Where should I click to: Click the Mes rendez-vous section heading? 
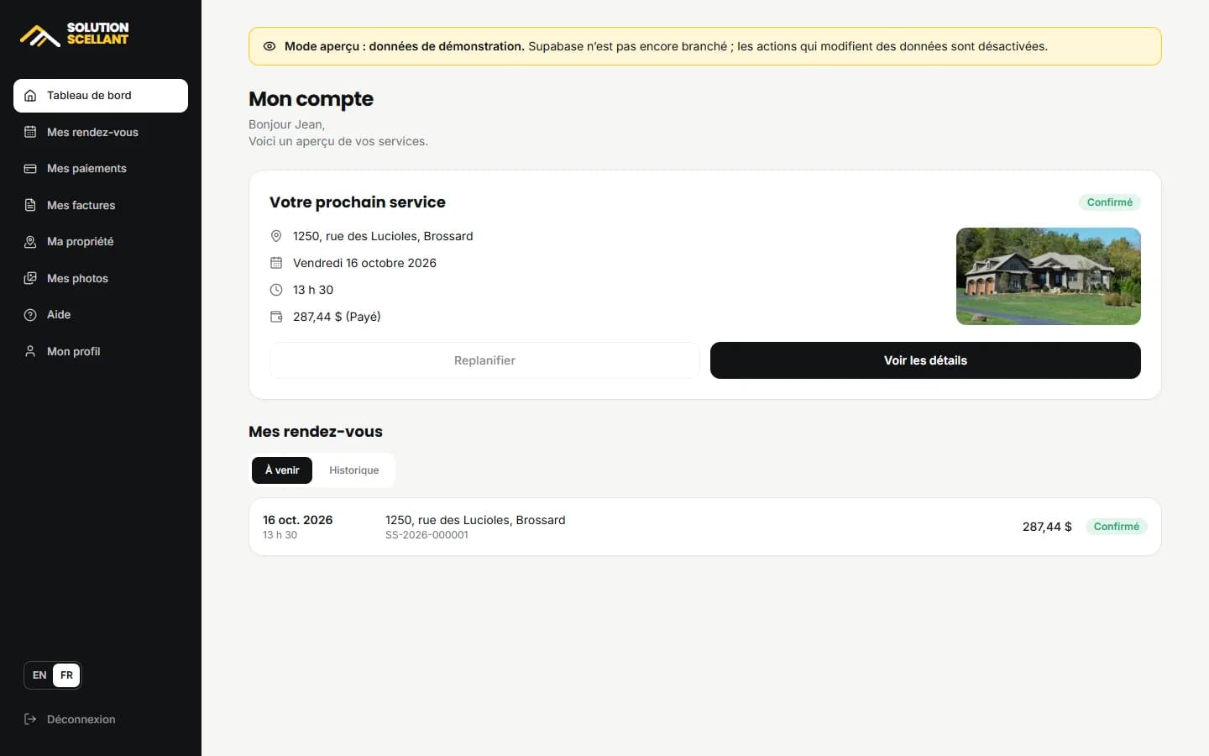point(316,432)
